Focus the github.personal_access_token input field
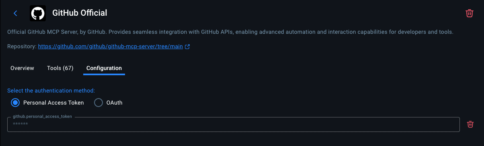484x146 pixels. pyautogui.click(x=233, y=124)
